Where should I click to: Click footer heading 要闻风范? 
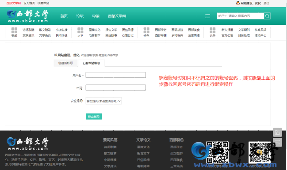tap(110, 140)
